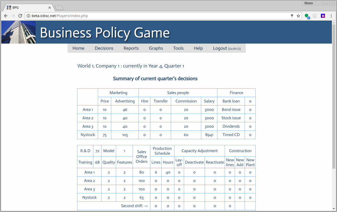This screenshot has width=337, height=212.
Task: Click the URL address bar
Action: point(159,16)
